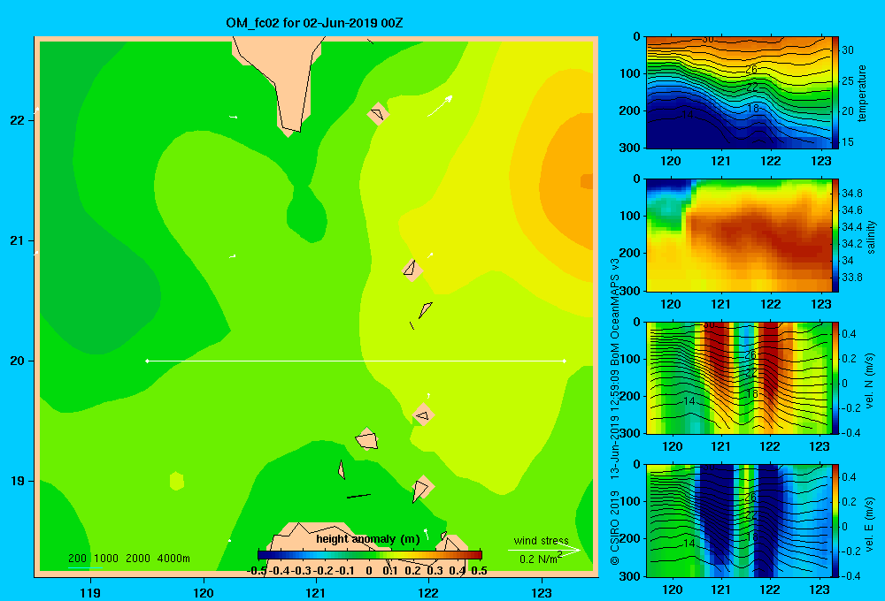
Task: Click the 2000 depth contour legend entry
Action: pyautogui.click(x=138, y=559)
